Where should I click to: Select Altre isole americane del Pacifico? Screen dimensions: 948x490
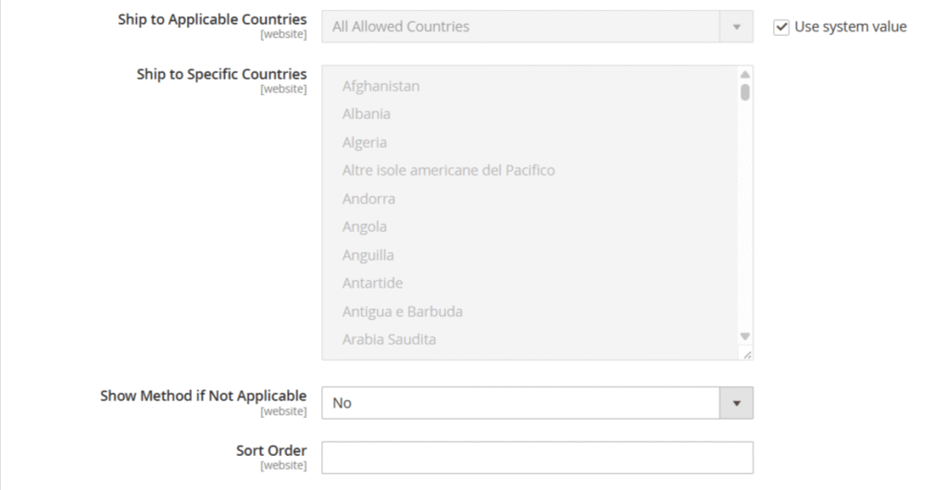click(448, 170)
